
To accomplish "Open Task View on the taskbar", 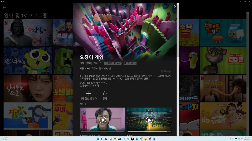I will 106,139.
